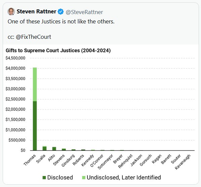
Task: Click the Scalia bar in the chart
Action: coord(45,148)
